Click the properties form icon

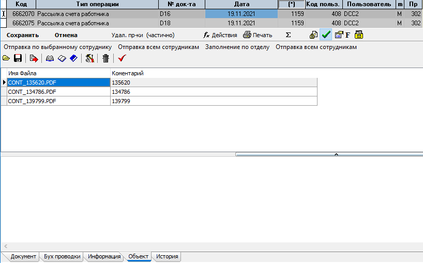(339, 35)
